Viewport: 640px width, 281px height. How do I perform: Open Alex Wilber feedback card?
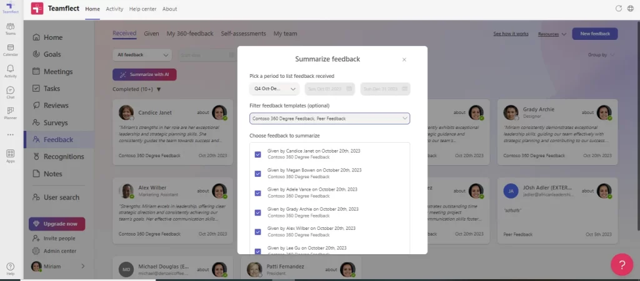[172, 211]
